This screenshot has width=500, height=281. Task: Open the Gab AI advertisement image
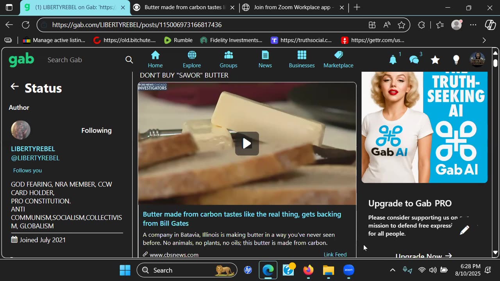click(424, 127)
